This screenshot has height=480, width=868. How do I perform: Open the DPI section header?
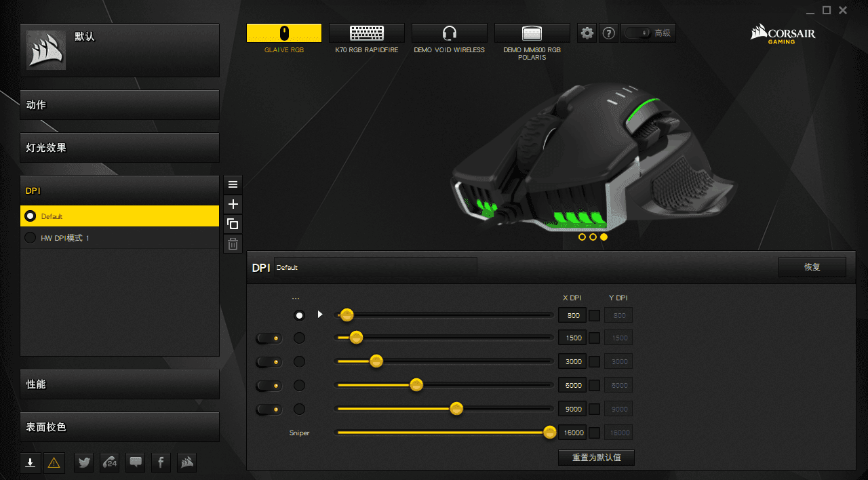(x=119, y=191)
